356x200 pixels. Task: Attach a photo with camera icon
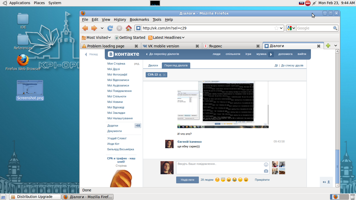click(266, 171)
